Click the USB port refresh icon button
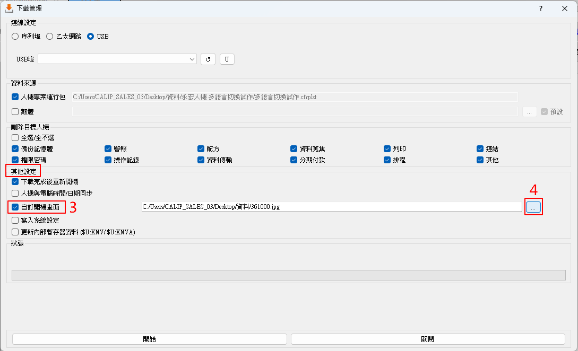This screenshot has height=351, width=578. pos(208,59)
